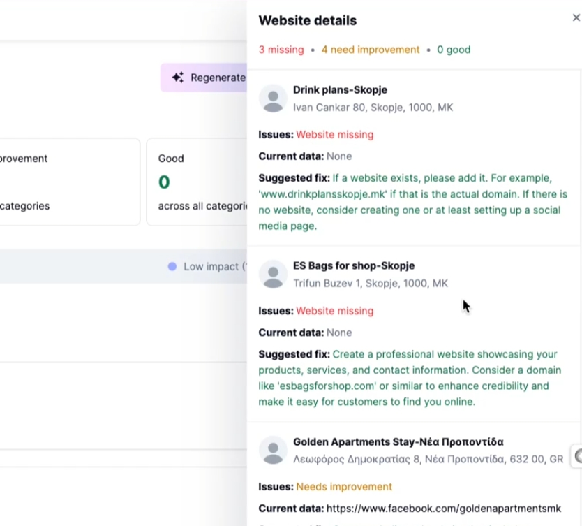582x526 pixels.
Task: Click ES Bags 'Current data: None'
Action: click(x=305, y=333)
